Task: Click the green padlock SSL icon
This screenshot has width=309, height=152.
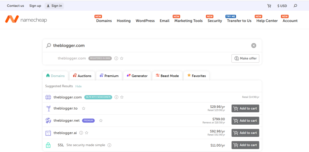Action: (x=48, y=145)
